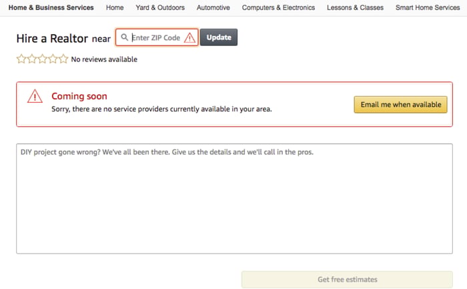Go to Yard & Outdoors category

(160, 7)
